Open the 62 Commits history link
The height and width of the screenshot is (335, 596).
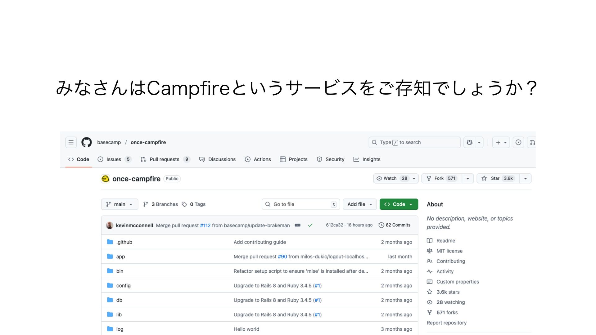(x=395, y=225)
